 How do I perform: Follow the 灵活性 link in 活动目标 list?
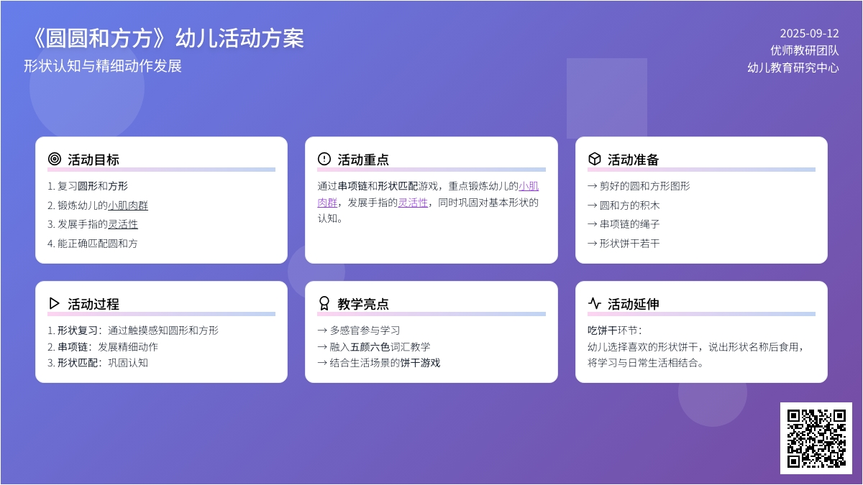tap(123, 224)
